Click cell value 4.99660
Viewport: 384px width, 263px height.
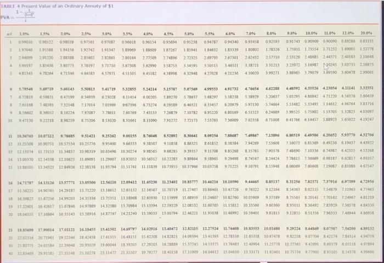point(366,251)
